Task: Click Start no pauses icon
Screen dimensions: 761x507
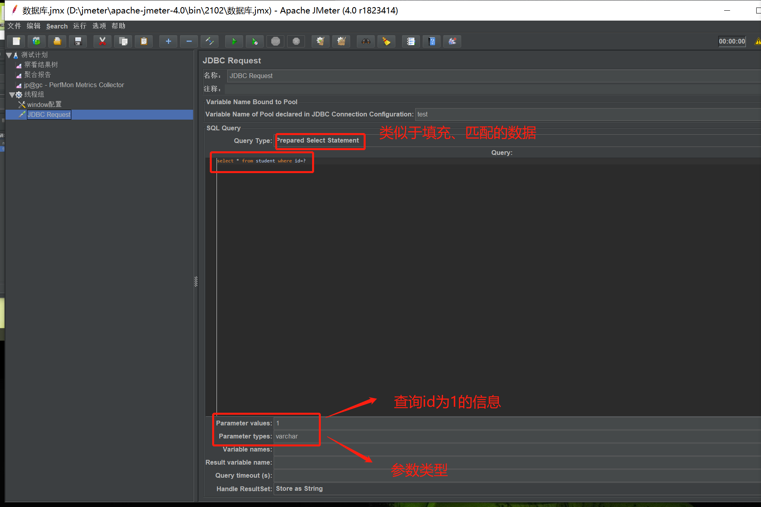Action: pos(255,41)
